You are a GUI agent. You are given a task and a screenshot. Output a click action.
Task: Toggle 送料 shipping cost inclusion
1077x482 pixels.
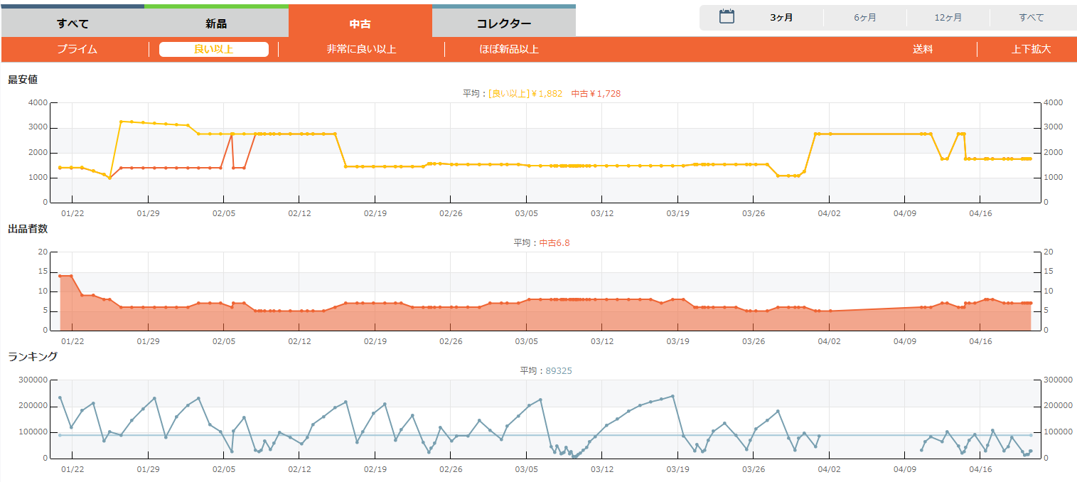tap(923, 49)
